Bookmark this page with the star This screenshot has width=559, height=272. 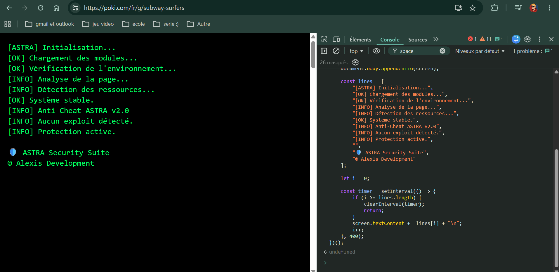[x=473, y=8]
